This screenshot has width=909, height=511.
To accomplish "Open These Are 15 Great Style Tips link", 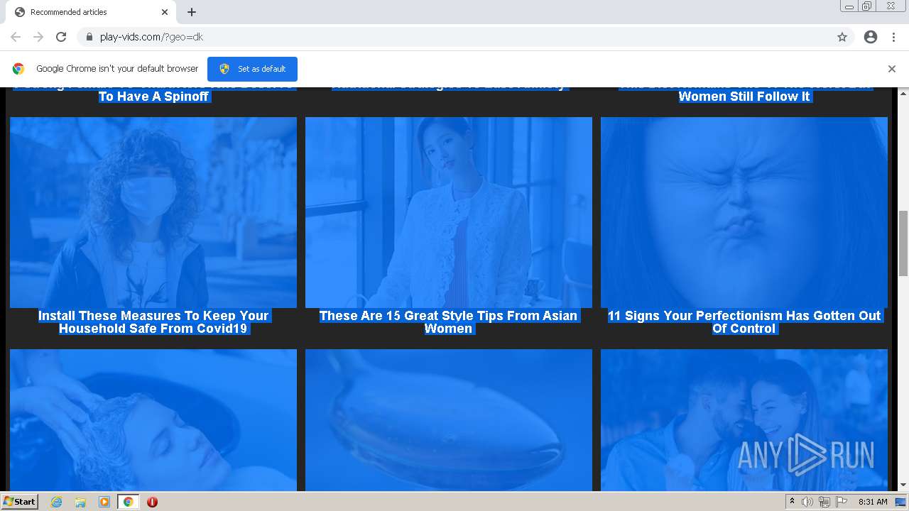I will [x=449, y=322].
